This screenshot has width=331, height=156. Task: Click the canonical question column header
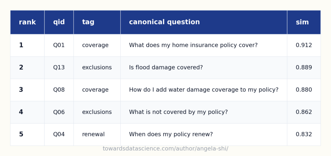point(204,22)
